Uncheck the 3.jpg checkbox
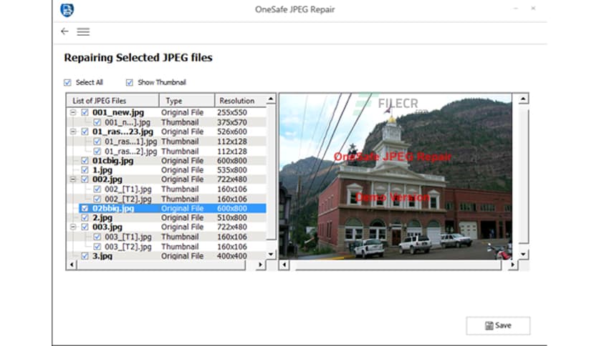Screen dimensions: 599x346 85,256
